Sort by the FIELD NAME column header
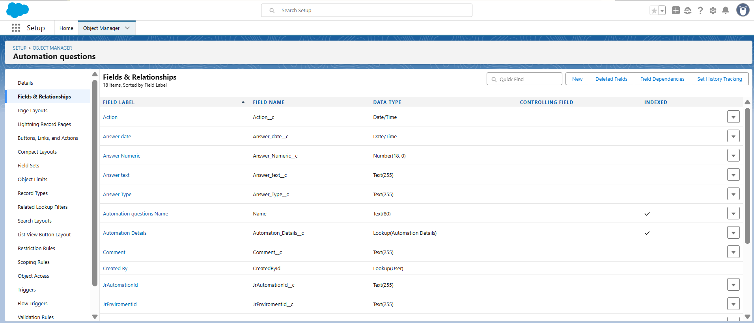 tap(269, 102)
